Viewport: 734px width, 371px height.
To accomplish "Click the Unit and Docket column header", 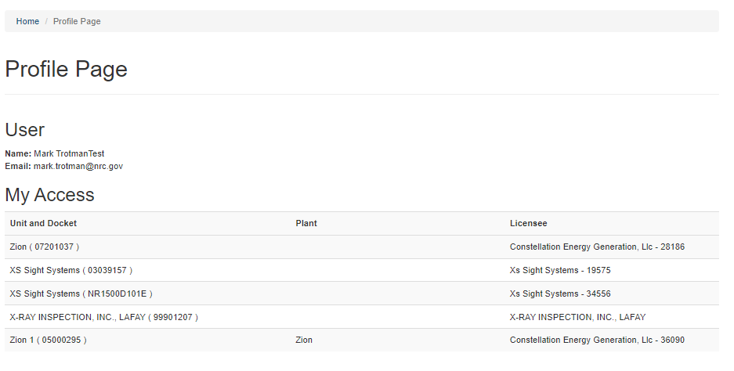I will pos(43,223).
